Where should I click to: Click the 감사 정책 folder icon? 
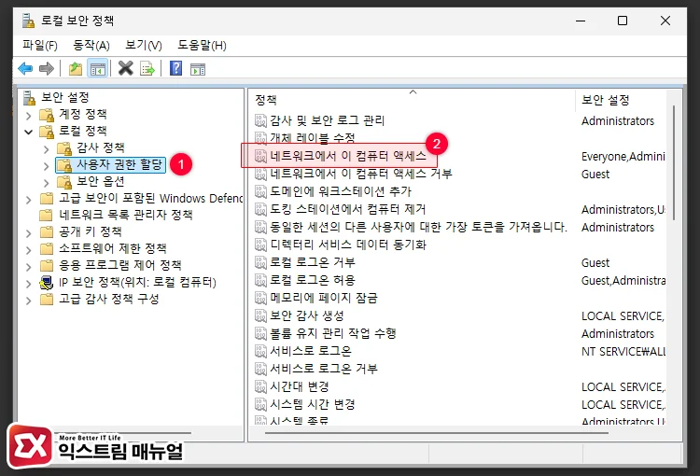tap(64, 148)
